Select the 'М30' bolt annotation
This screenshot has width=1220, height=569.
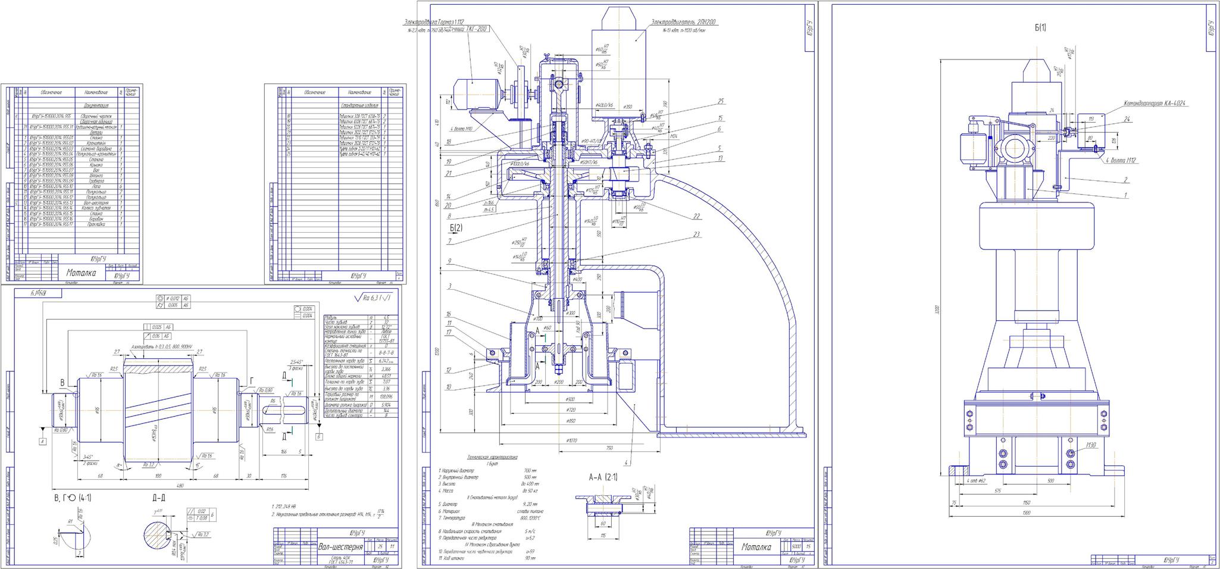click(1091, 445)
